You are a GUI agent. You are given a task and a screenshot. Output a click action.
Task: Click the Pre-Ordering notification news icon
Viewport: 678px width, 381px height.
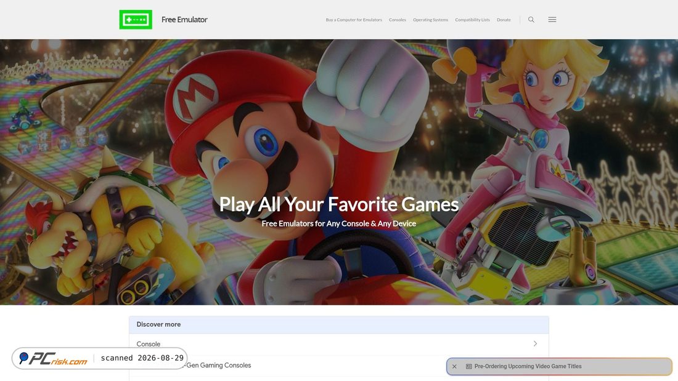[468, 366]
